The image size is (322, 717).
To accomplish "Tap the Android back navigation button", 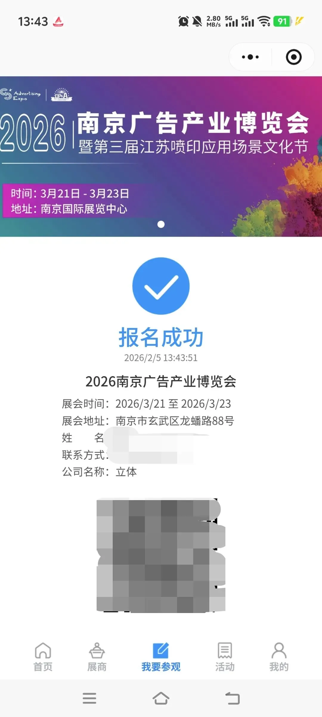I will [233, 698].
